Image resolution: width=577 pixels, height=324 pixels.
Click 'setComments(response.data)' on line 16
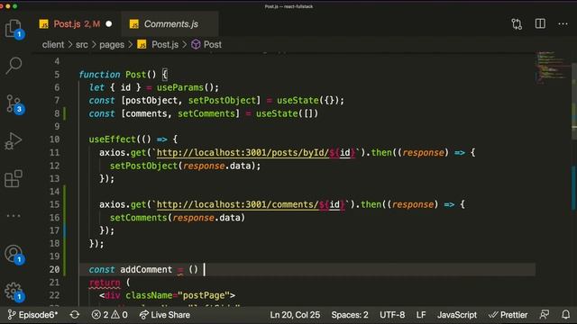click(178, 218)
